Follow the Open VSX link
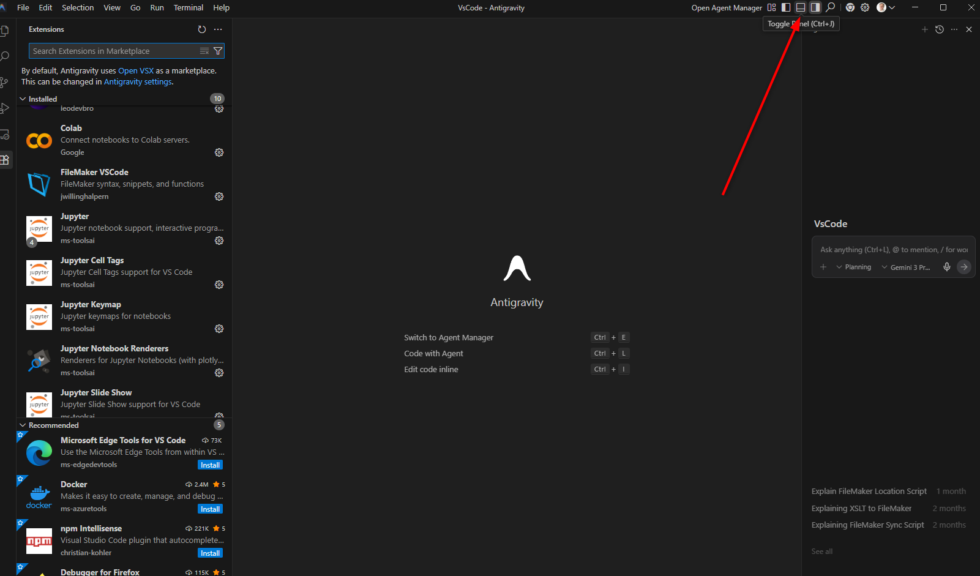The image size is (980, 576). point(136,70)
